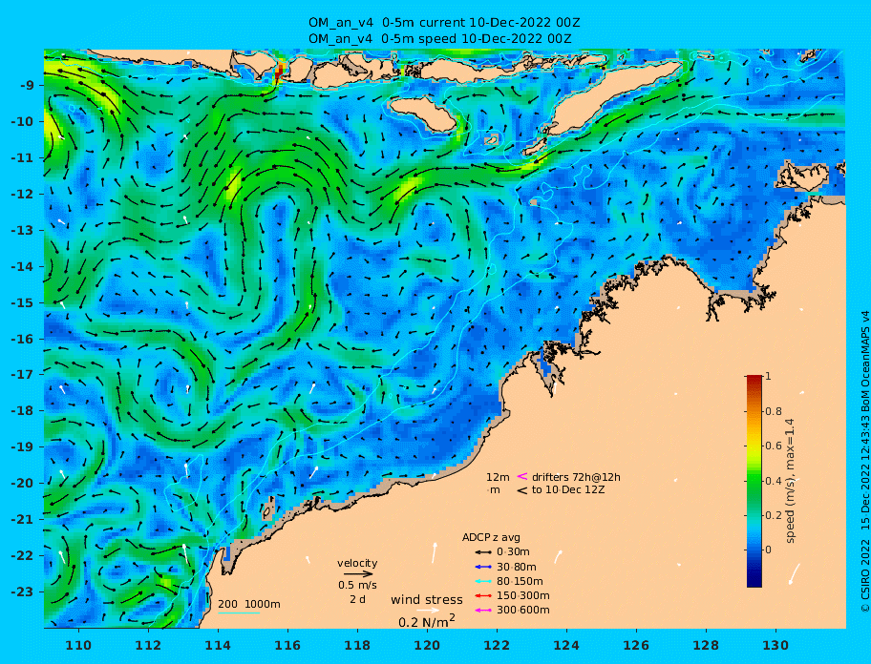Click the '30-80m' legend label

point(517,567)
